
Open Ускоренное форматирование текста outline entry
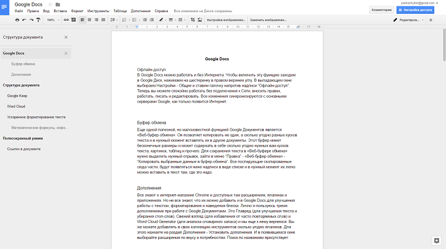[36, 117]
